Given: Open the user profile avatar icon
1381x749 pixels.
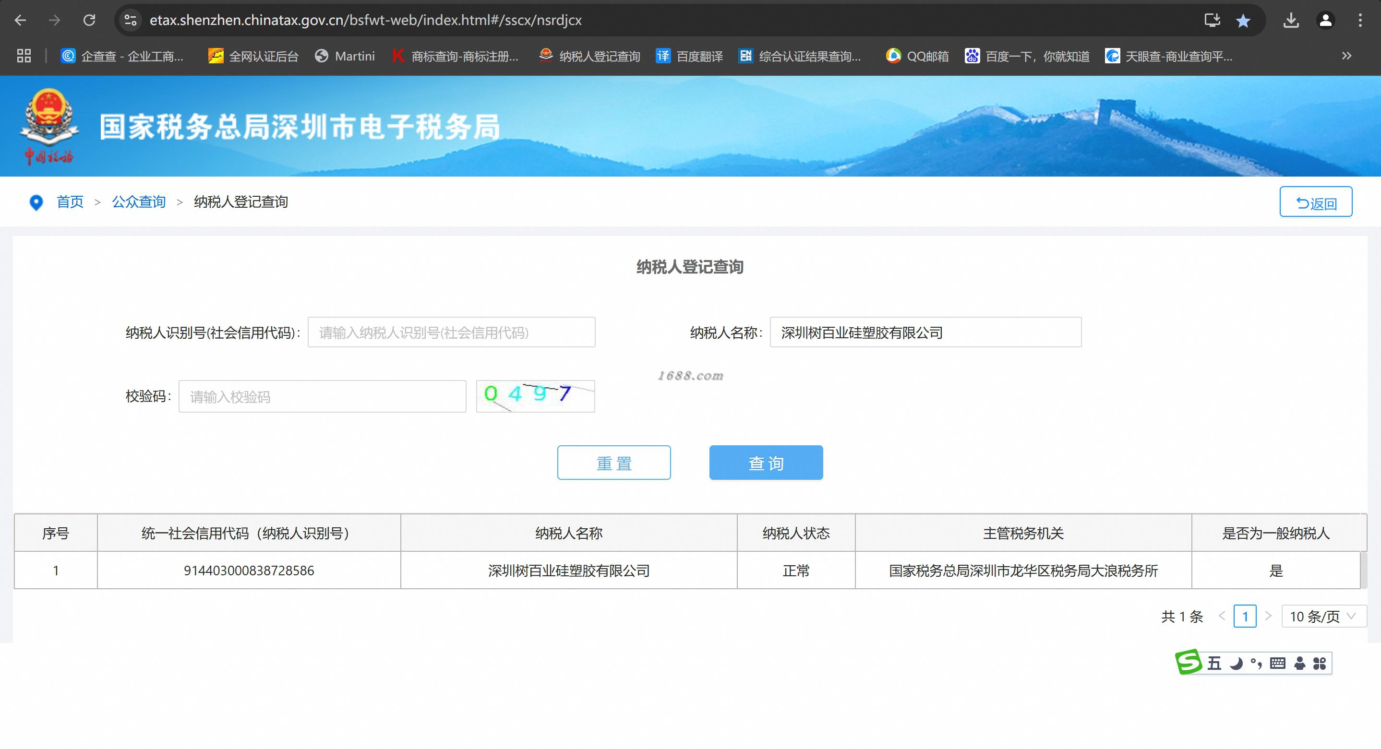Looking at the screenshot, I should 1325,20.
